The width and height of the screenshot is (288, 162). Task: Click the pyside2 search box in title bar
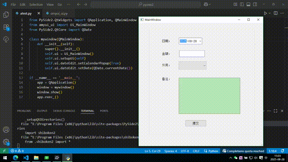point(146,4)
